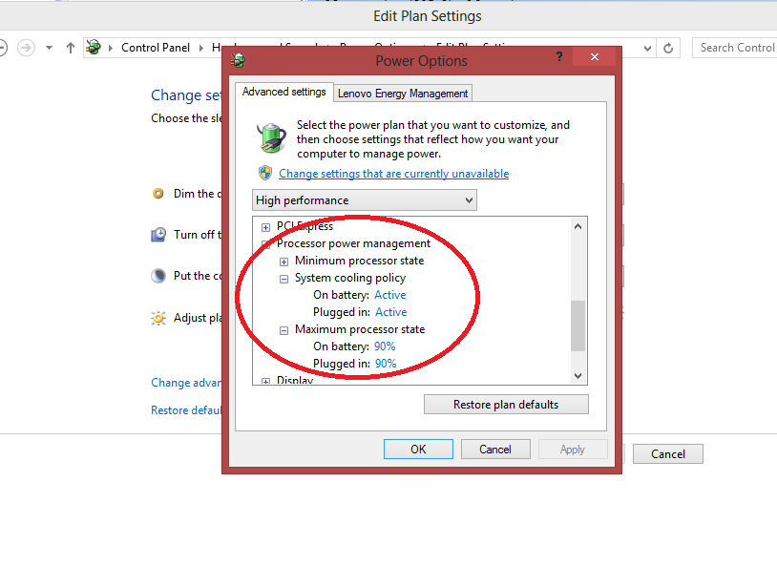The image size is (777, 566).
Task: Open Change settings that are currently unavailable link
Action: [394, 174]
